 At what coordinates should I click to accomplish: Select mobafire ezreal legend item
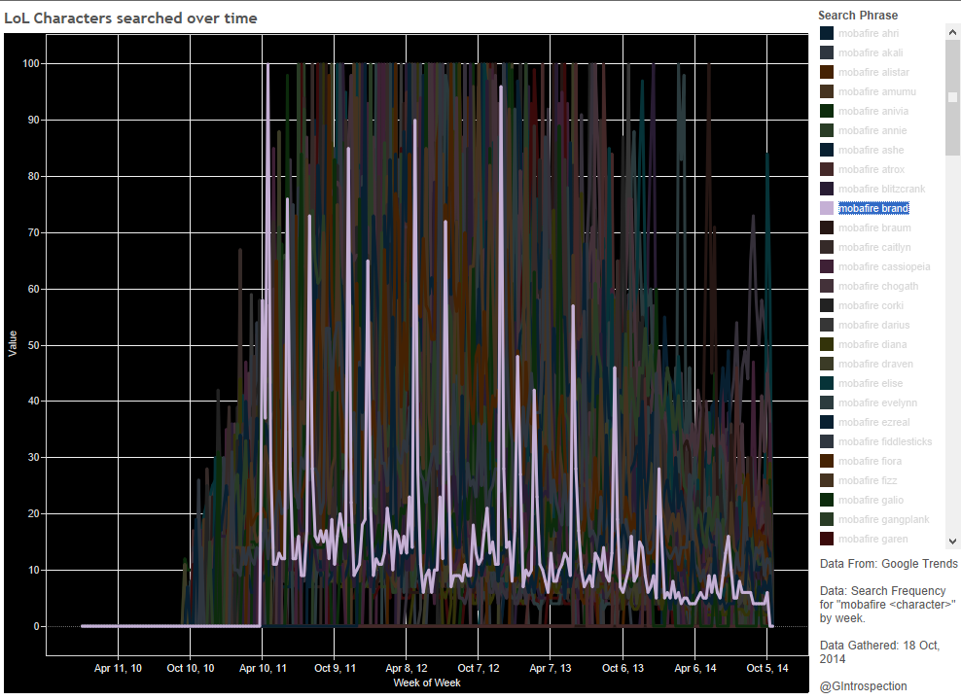872,422
